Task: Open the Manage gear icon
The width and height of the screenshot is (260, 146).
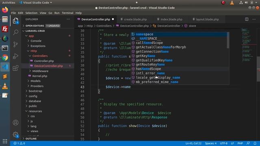Action: pos(15,134)
